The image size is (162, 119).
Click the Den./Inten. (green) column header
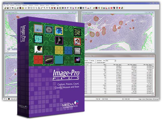[129, 65]
